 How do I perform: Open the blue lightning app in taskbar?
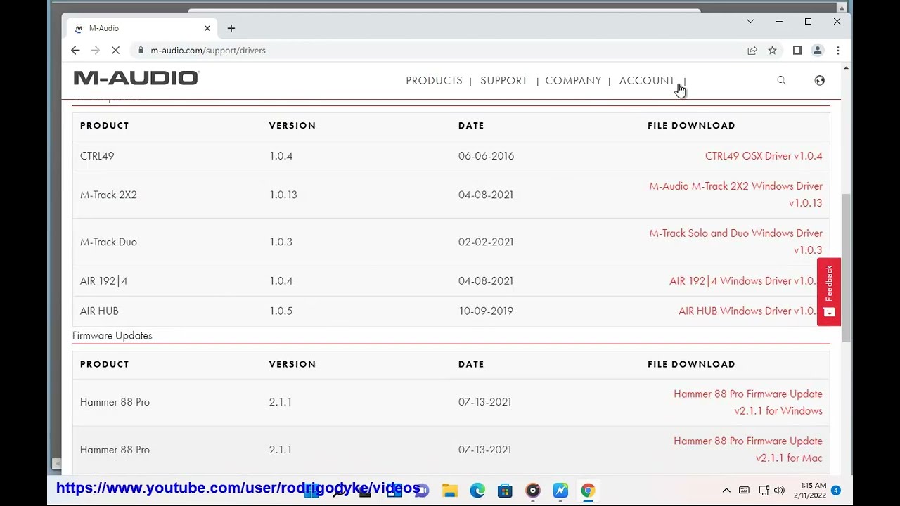pyautogui.click(x=560, y=491)
